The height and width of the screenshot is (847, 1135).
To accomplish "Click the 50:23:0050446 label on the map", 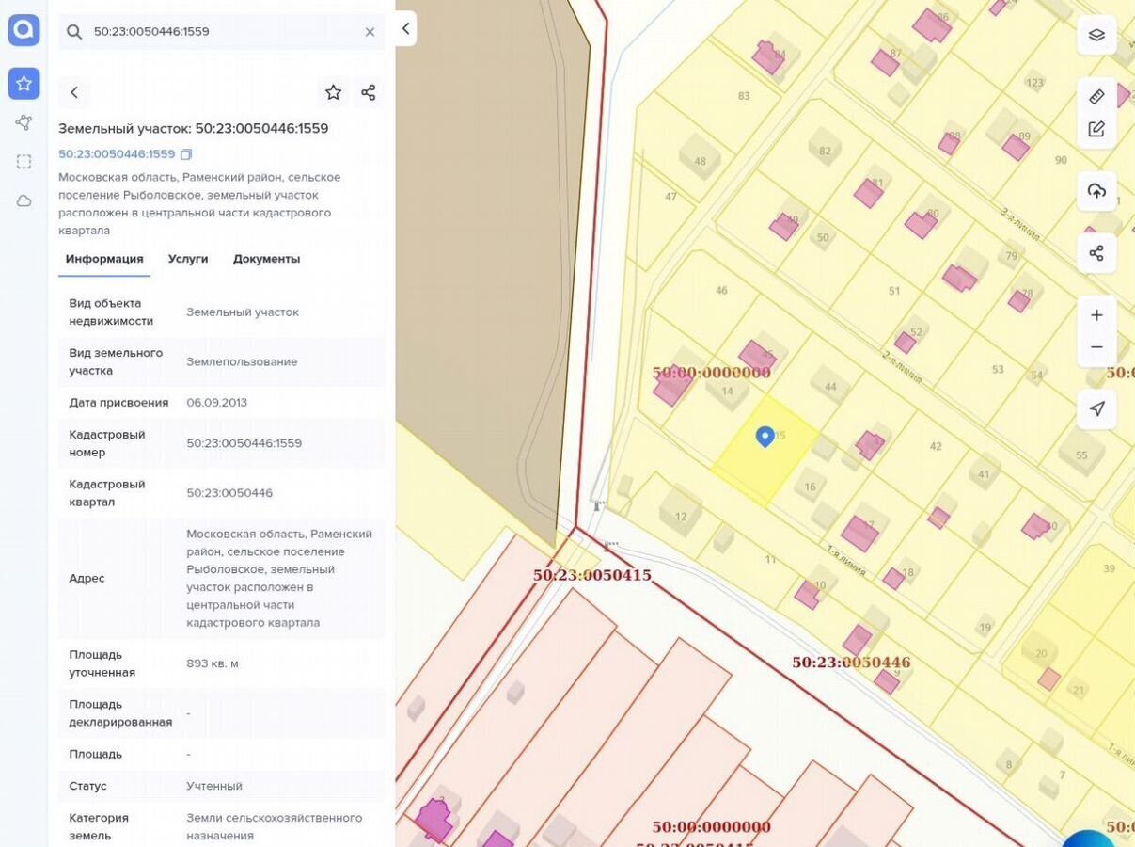I will point(851,663).
